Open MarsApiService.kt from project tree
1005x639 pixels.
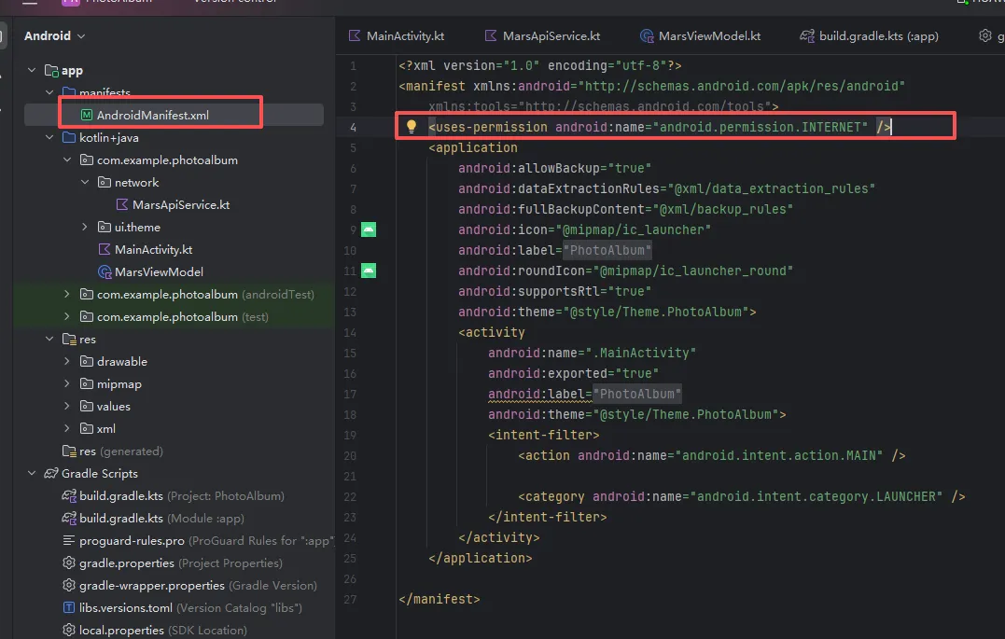(x=181, y=204)
